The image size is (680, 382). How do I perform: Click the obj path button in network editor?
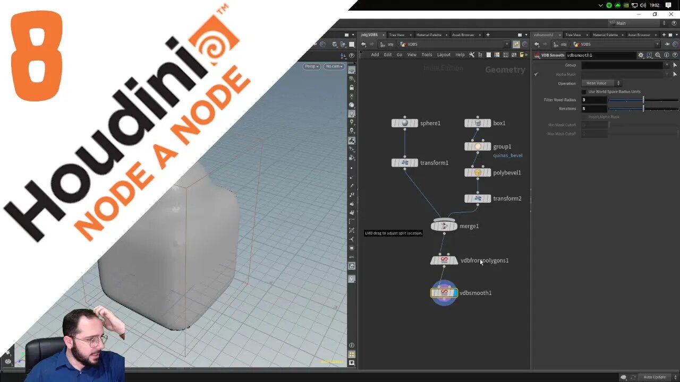coord(386,45)
